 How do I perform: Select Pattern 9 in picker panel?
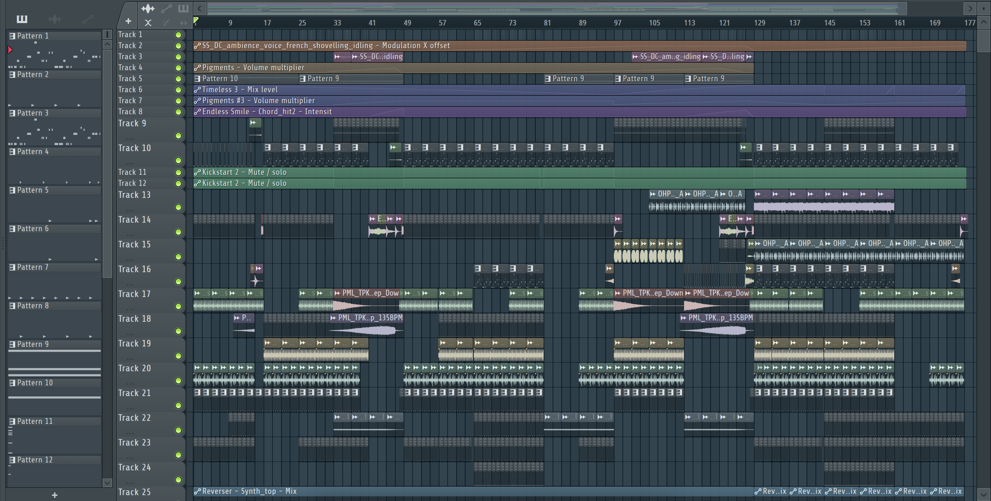click(x=55, y=344)
